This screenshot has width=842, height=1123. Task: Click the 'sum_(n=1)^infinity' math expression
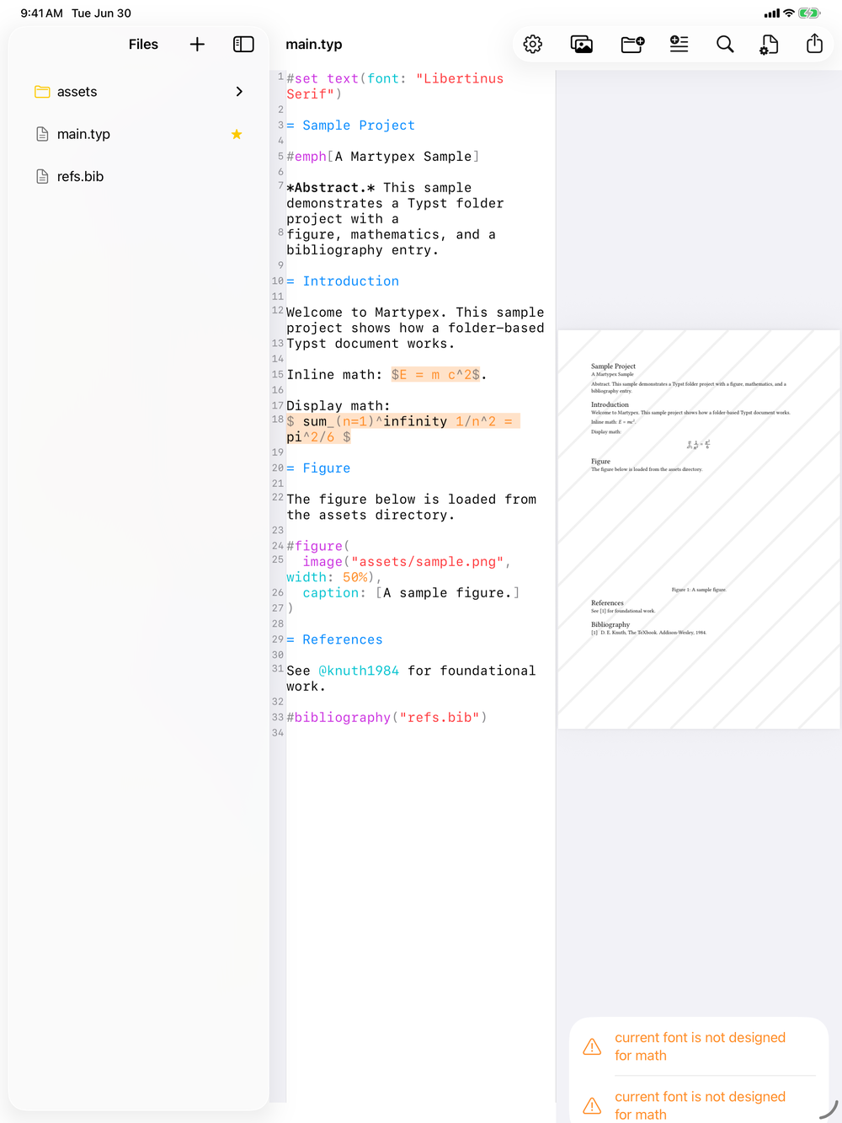pyautogui.click(x=375, y=421)
